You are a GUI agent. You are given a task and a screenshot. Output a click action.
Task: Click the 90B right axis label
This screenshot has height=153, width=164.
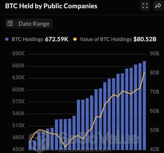point(154,54)
